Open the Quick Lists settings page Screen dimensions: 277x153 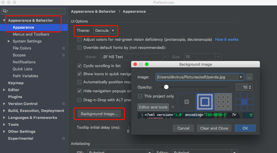pos(23,69)
